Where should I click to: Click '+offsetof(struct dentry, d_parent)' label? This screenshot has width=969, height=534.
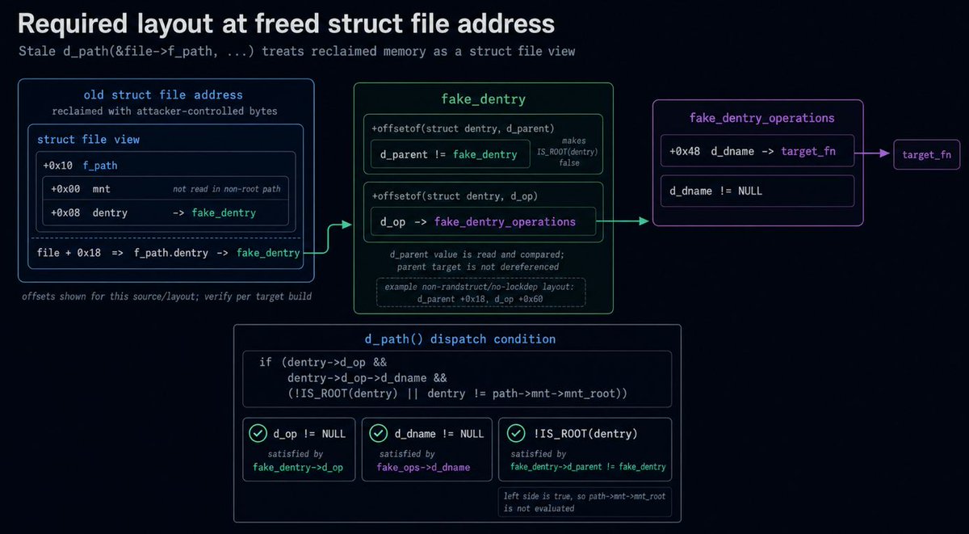[464, 128]
